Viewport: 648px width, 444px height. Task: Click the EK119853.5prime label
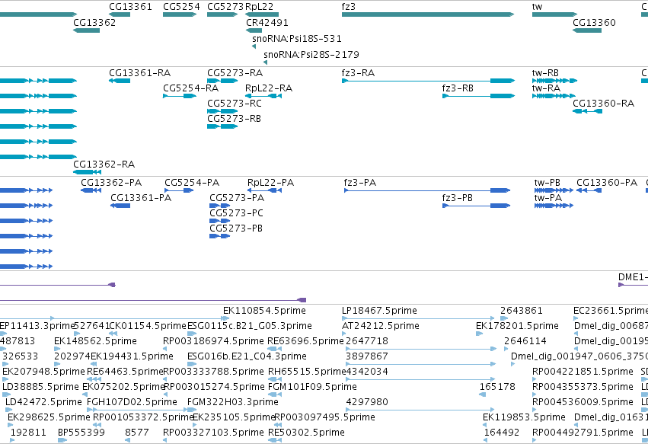point(524,417)
